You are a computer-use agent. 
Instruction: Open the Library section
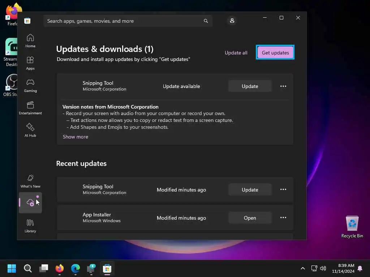[x=30, y=226]
